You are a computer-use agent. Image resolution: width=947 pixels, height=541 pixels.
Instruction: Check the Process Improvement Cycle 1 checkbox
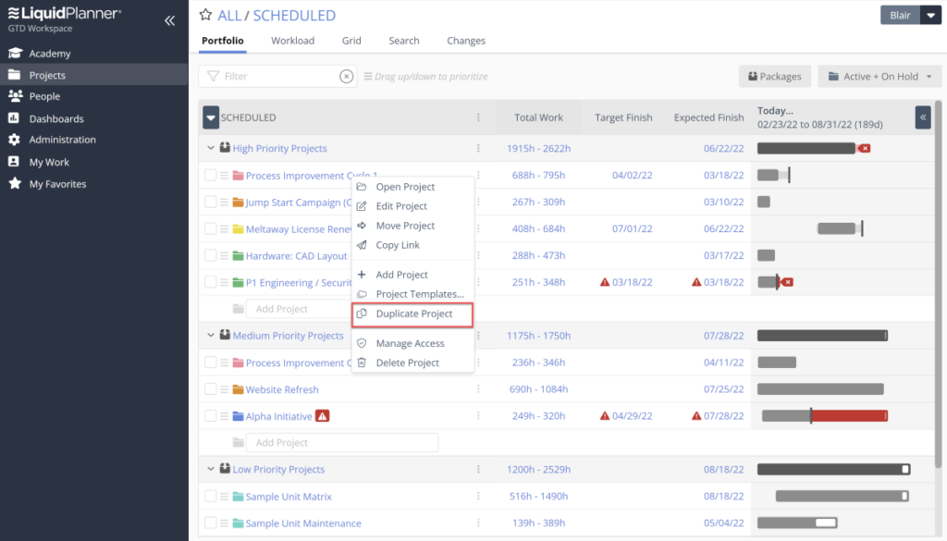[x=210, y=175]
